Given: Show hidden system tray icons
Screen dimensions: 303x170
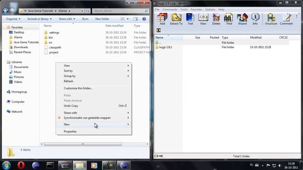Looking at the screenshot, I should tap(262, 165).
